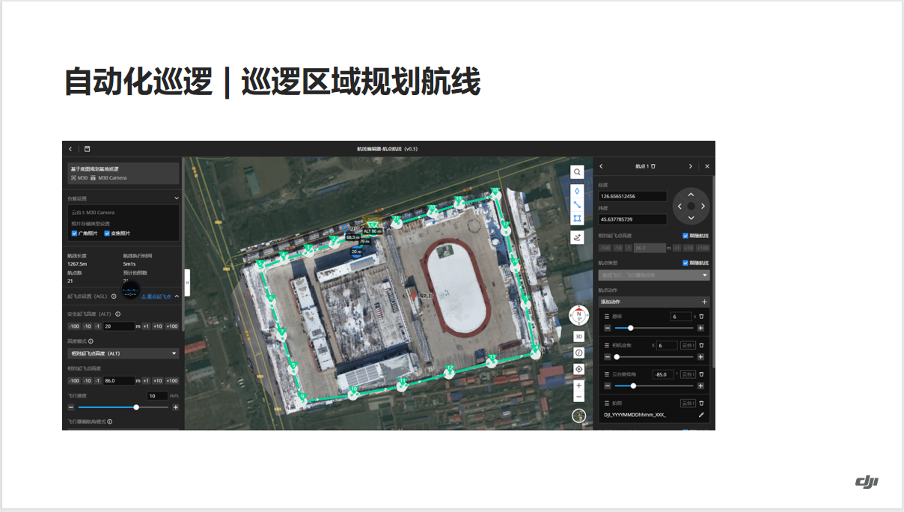Collapse the left panel with its handle
904x512 pixels.
pos(187,282)
